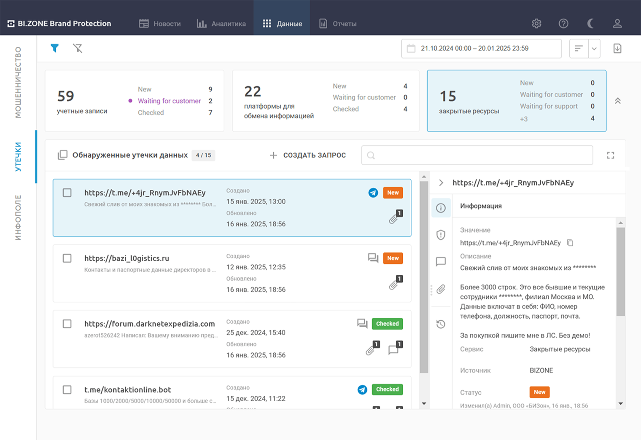Open the sort order dropdown arrow
The height and width of the screenshot is (440, 641).
coord(594,48)
